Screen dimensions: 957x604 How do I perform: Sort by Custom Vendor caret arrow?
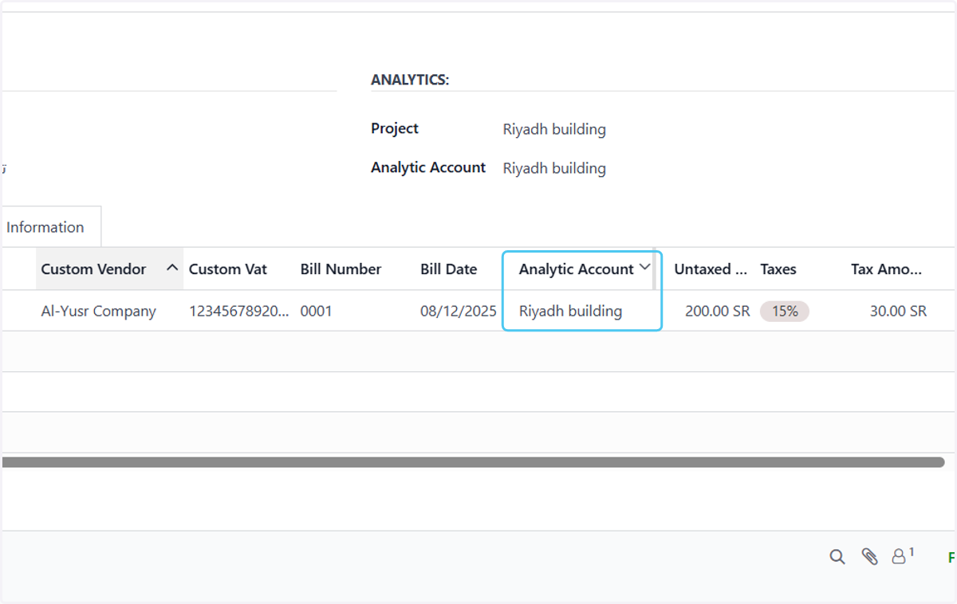pos(171,269)
